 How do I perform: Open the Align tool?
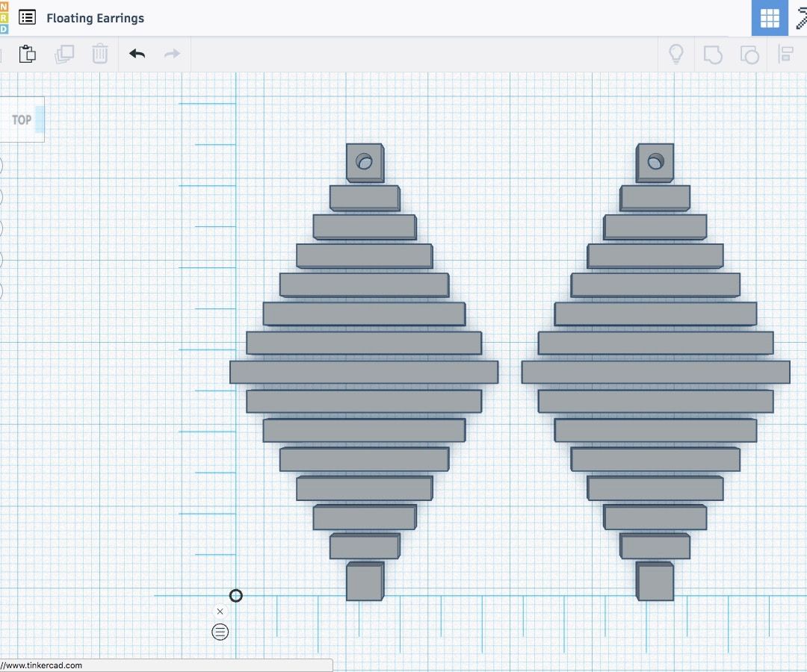coord(786,53)
